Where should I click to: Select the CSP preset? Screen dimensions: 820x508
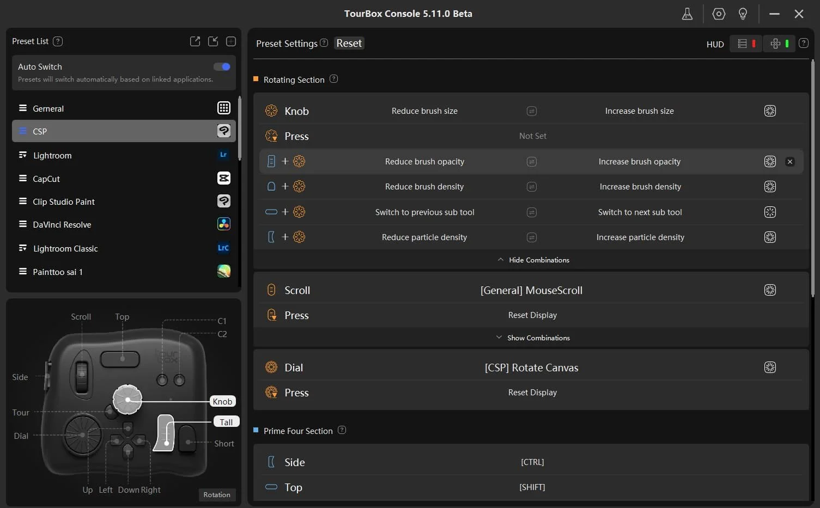tap(124, 131)
